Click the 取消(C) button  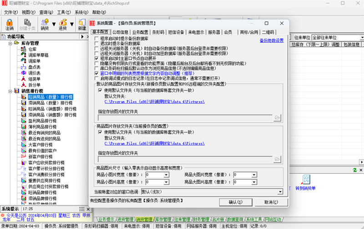coord(271,202)
